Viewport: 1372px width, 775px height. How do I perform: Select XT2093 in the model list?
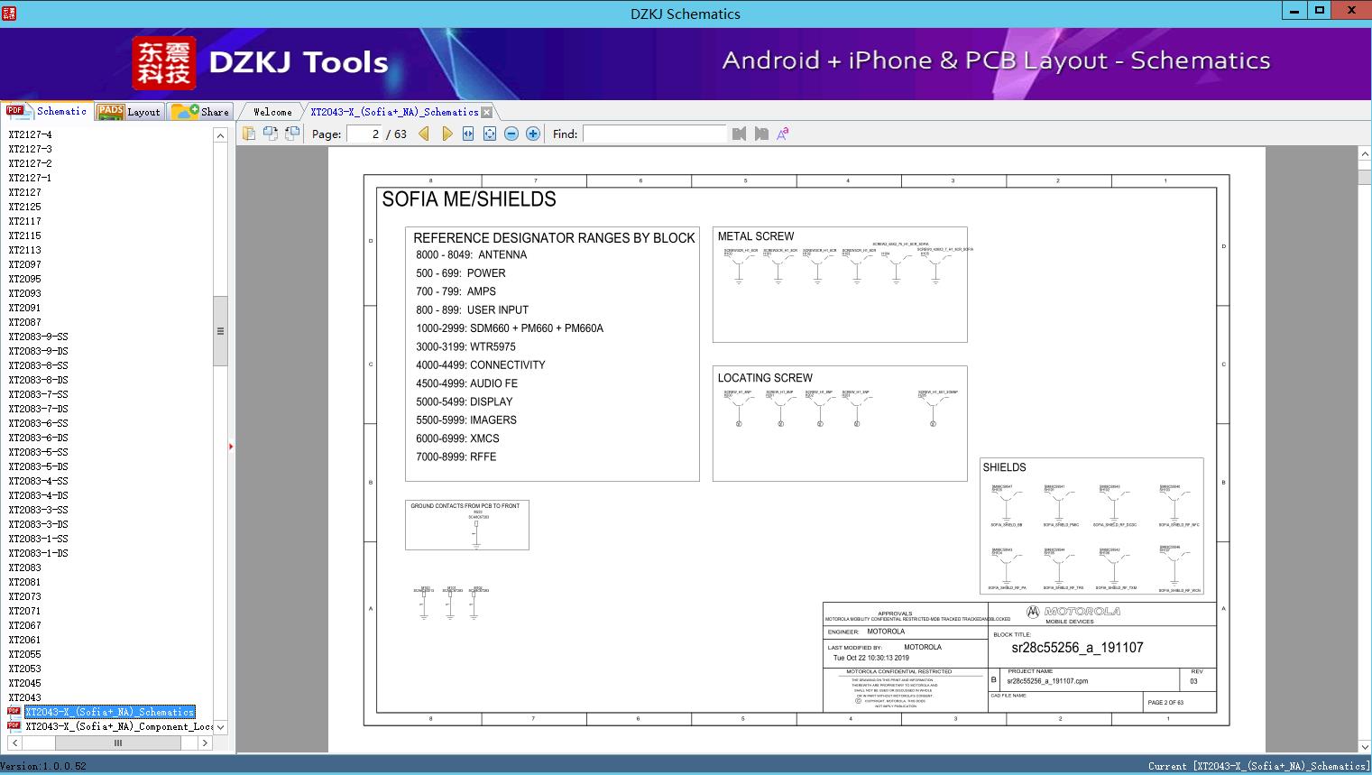point(24,293)
